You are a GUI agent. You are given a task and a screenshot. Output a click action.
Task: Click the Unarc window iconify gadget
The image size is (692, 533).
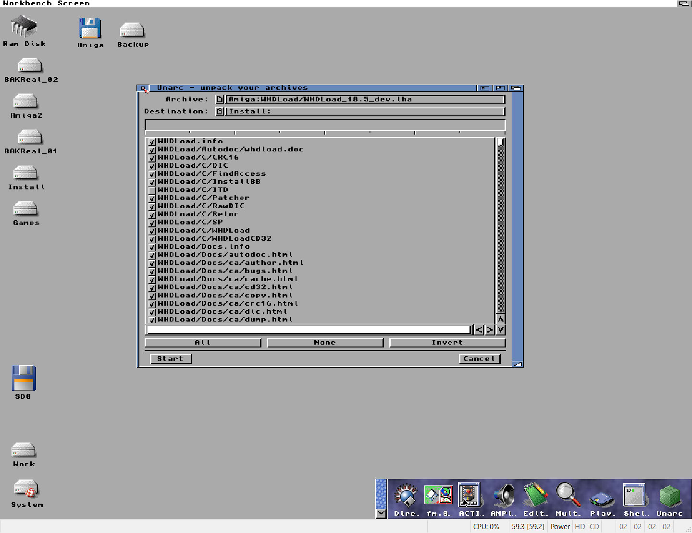click(485, 88)
